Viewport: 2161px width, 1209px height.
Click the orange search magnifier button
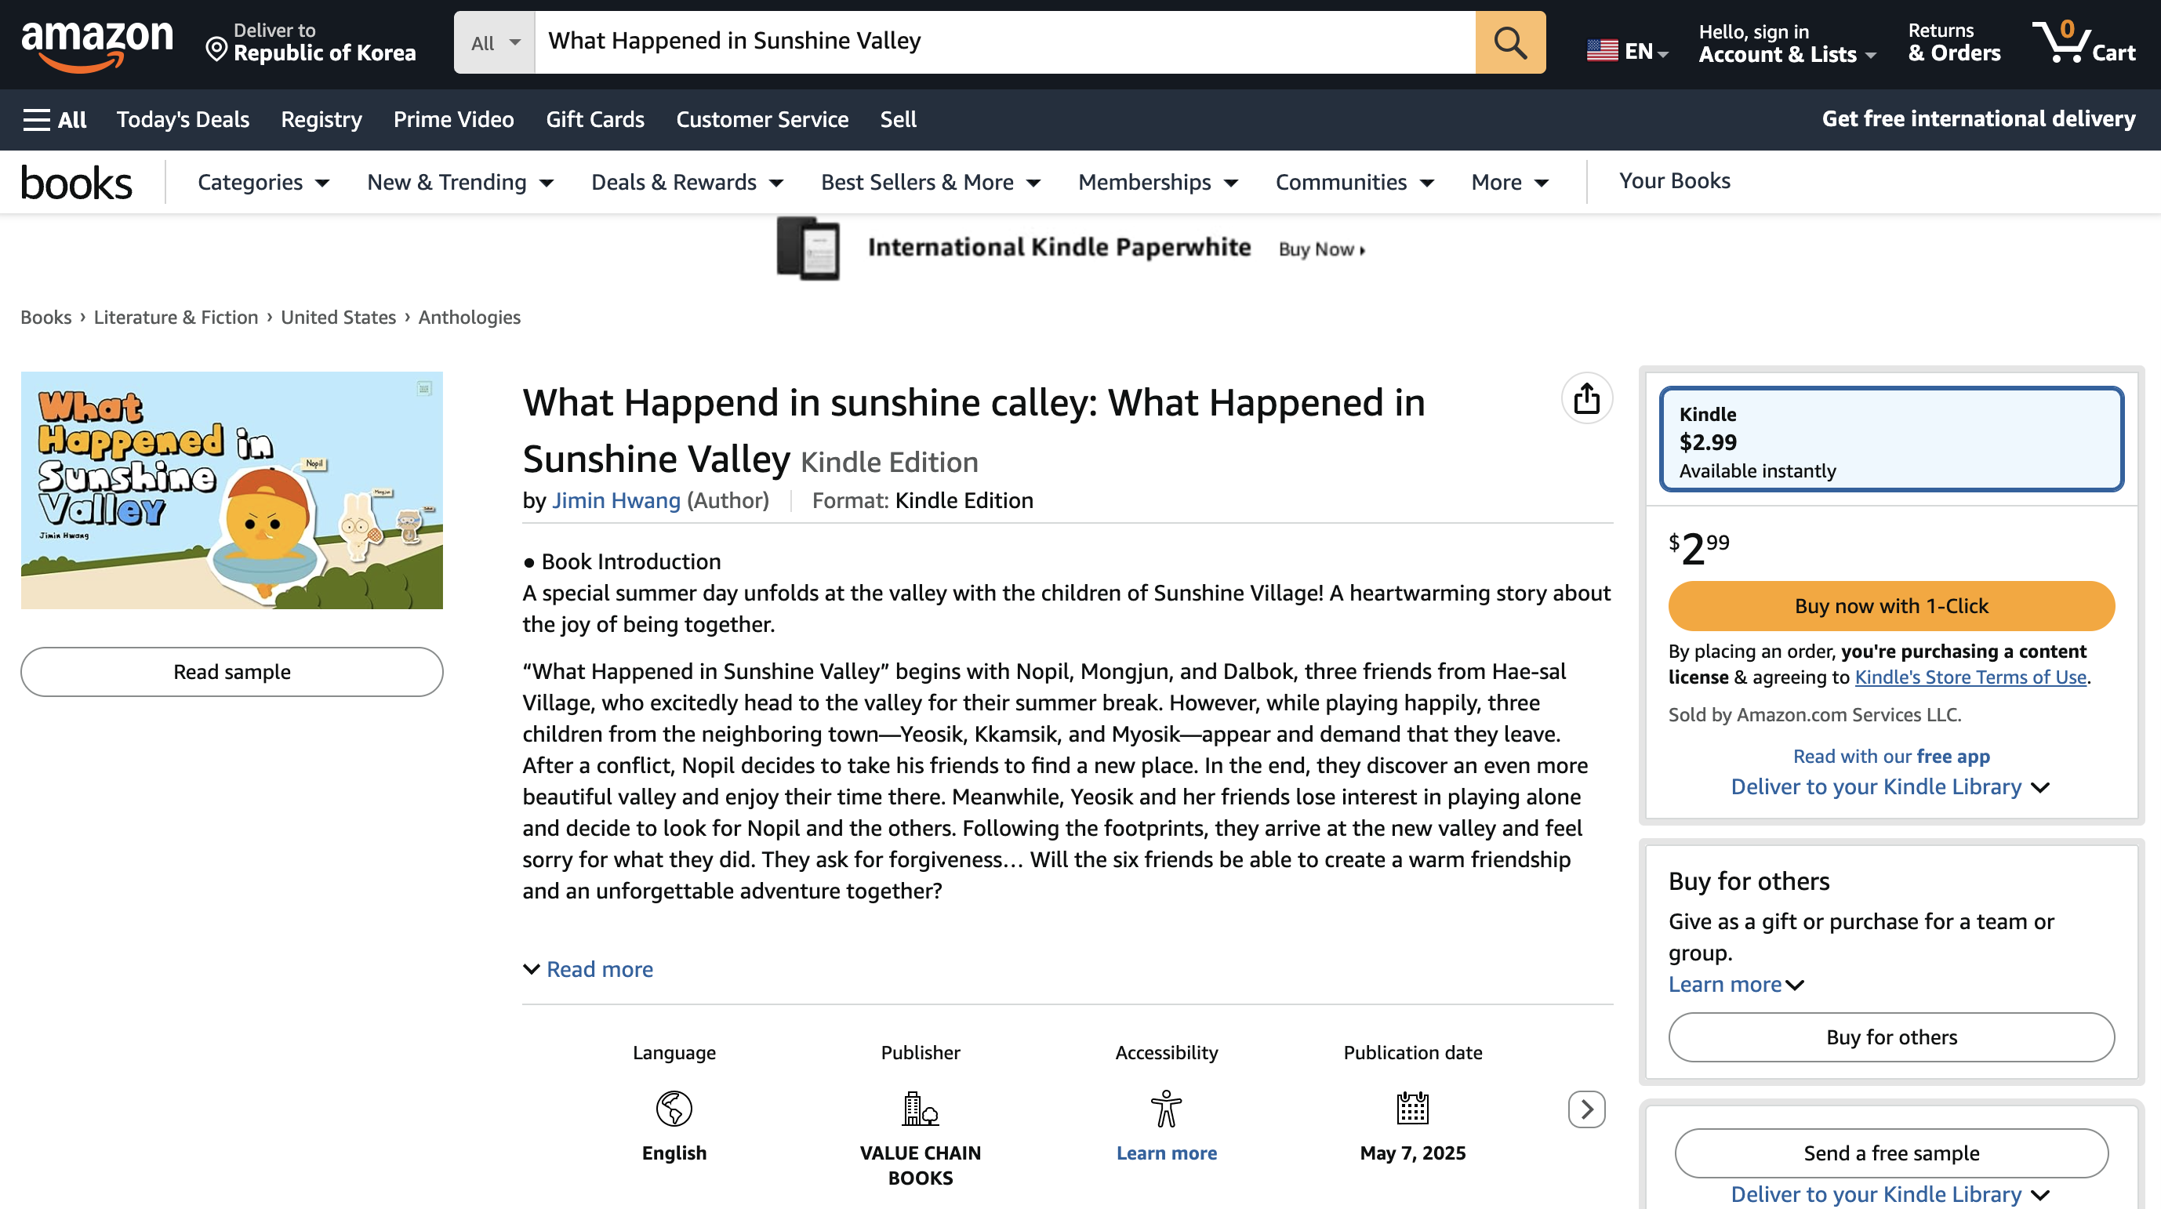pos(1510,42)
